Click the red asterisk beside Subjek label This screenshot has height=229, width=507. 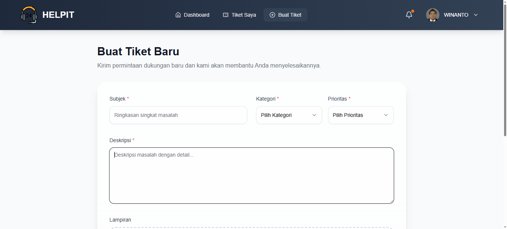(128, 98)
